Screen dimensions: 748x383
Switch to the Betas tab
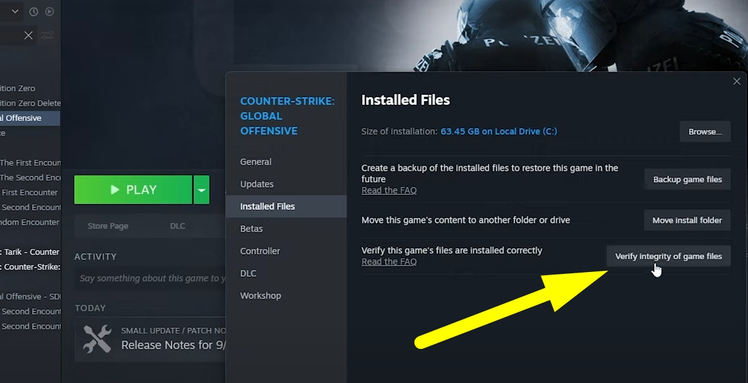[x=251, y=229]
